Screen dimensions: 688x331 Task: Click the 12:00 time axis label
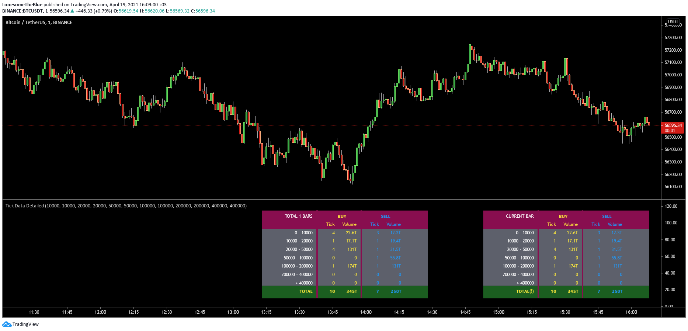(x=100, y=312)
